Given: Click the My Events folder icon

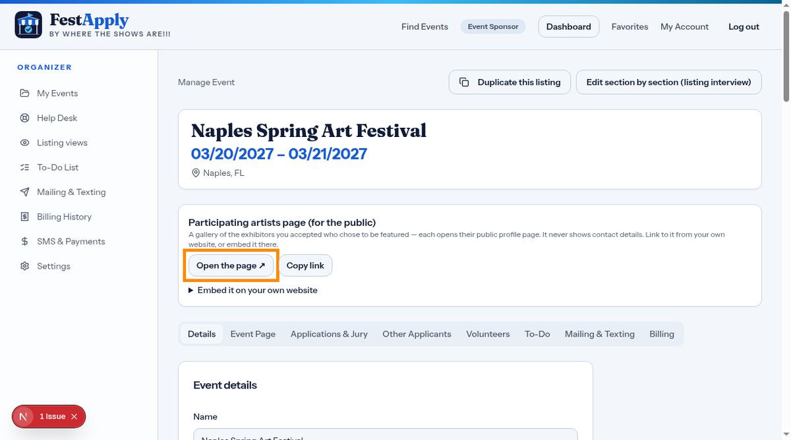Looking at the screenshot, I should click(x=24, y=93).
